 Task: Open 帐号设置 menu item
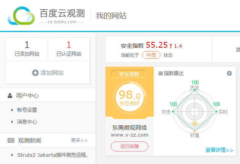click(x=27, y=110)
